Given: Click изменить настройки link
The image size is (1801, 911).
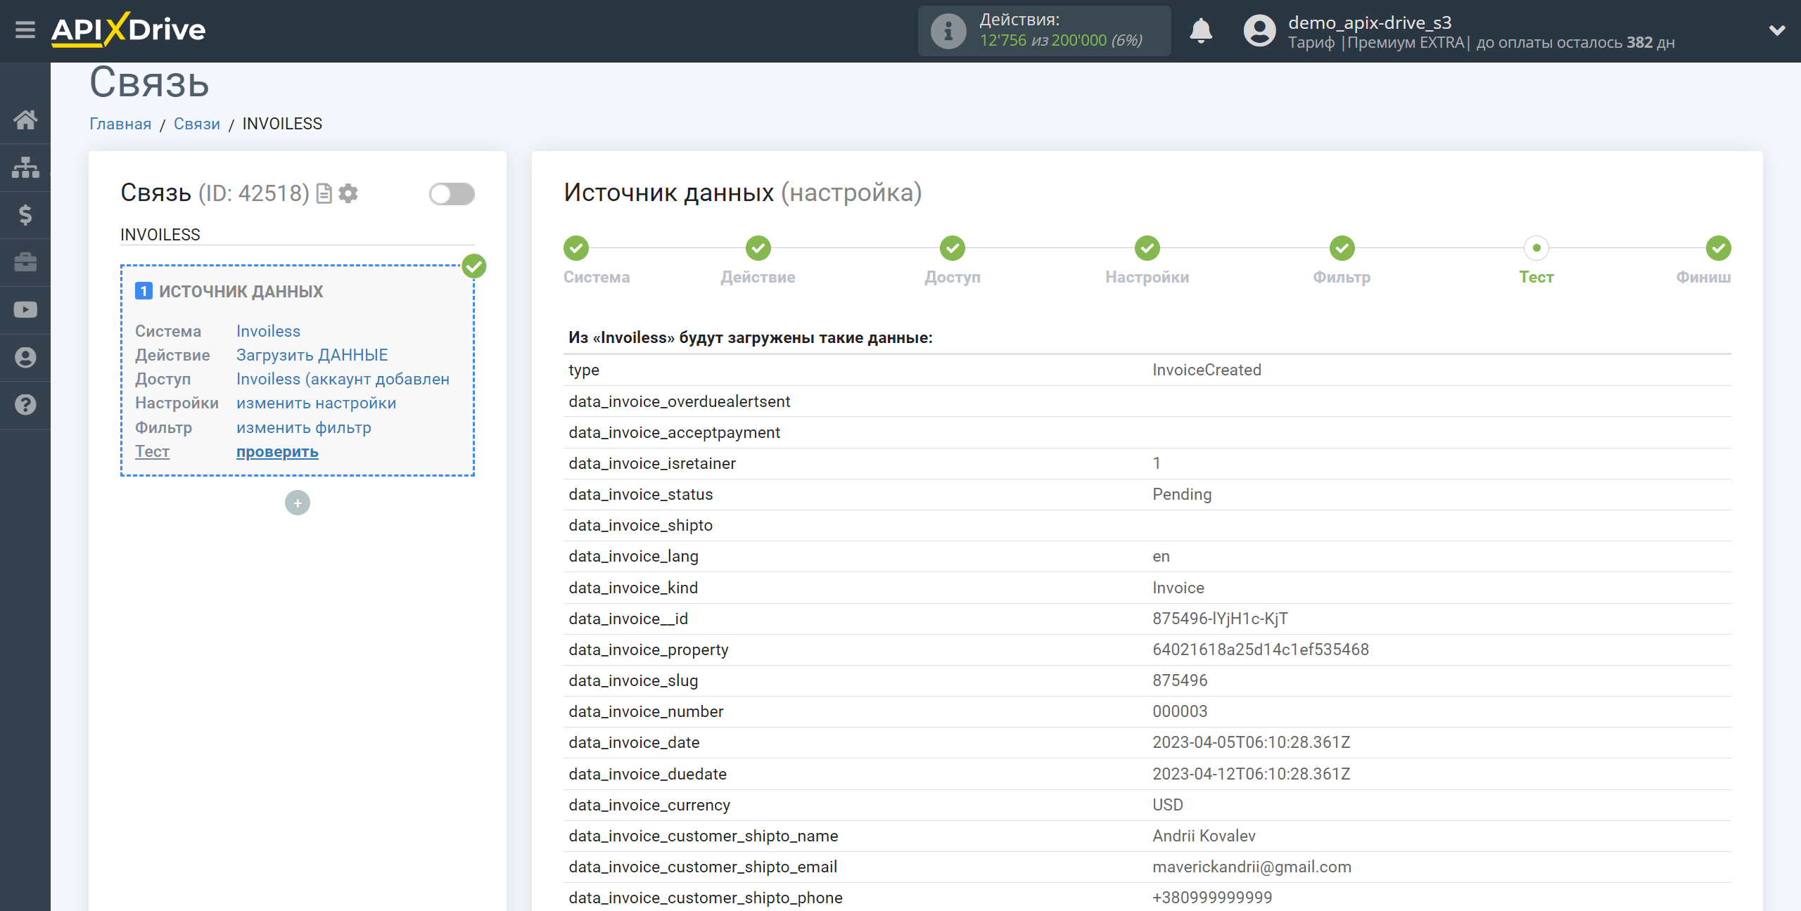Looking at the screenshot, I should [317, 403].
